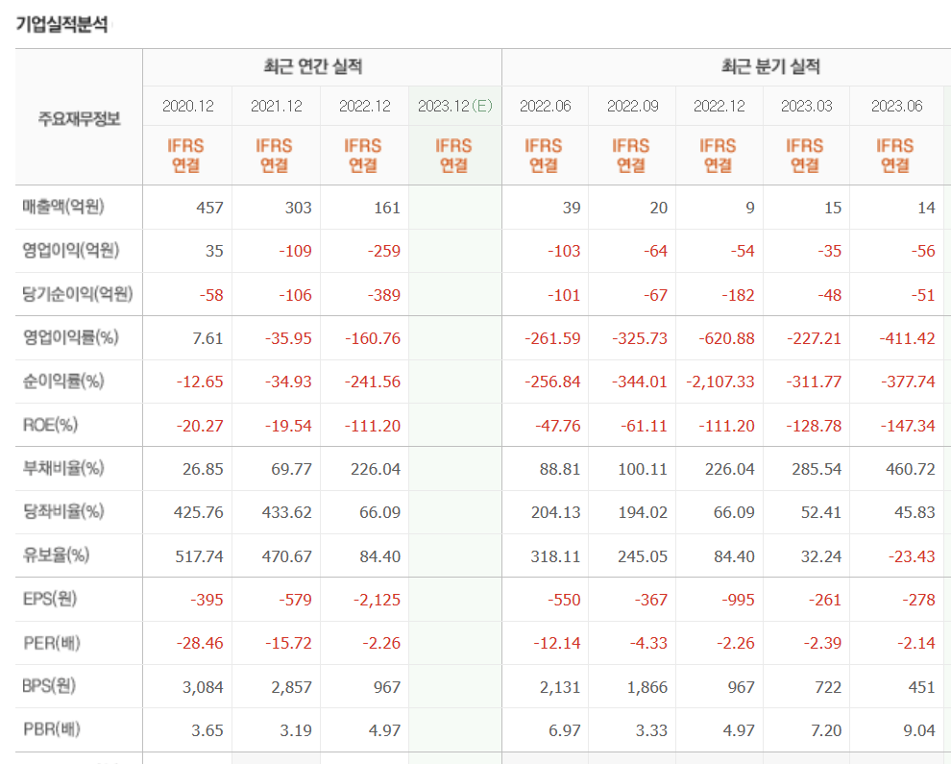Click the 당기순이익(억원) row label
The height and width of the screenshot is (764, 951).
click(x=78, y=294)
